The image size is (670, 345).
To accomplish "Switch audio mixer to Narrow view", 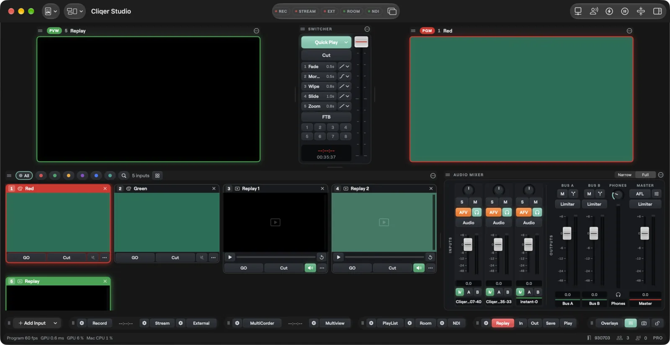I will [624, 175].
